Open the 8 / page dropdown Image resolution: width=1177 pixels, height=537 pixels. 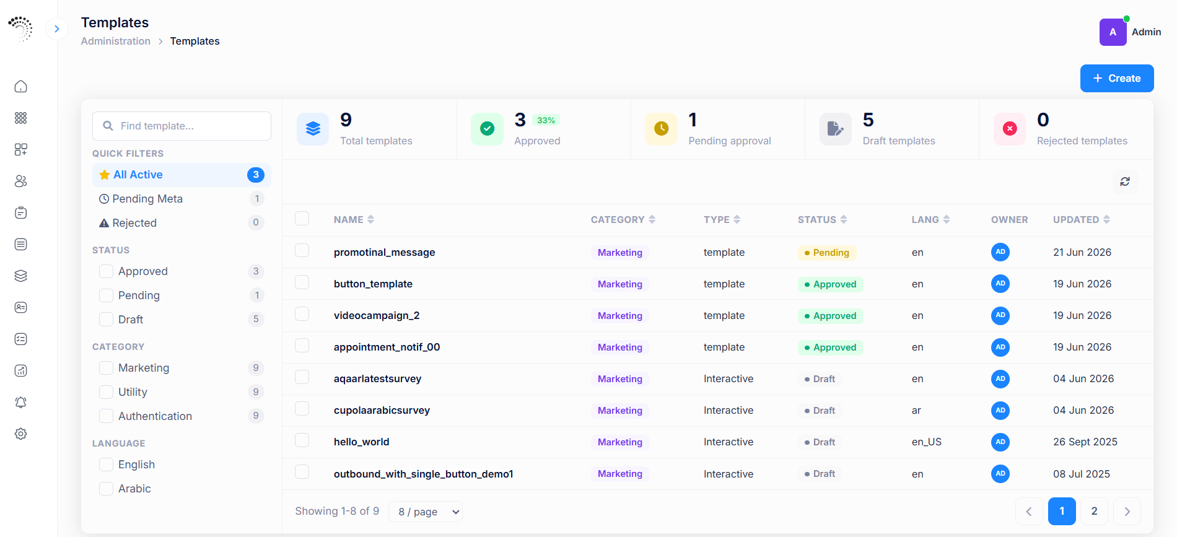coord(426,512)
